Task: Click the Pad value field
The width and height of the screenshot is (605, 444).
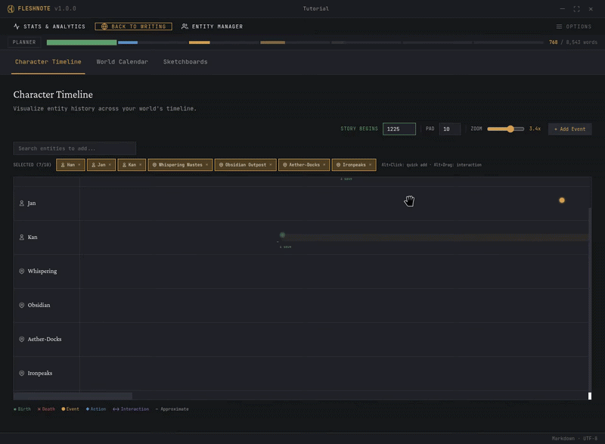Action: [449, 129]
